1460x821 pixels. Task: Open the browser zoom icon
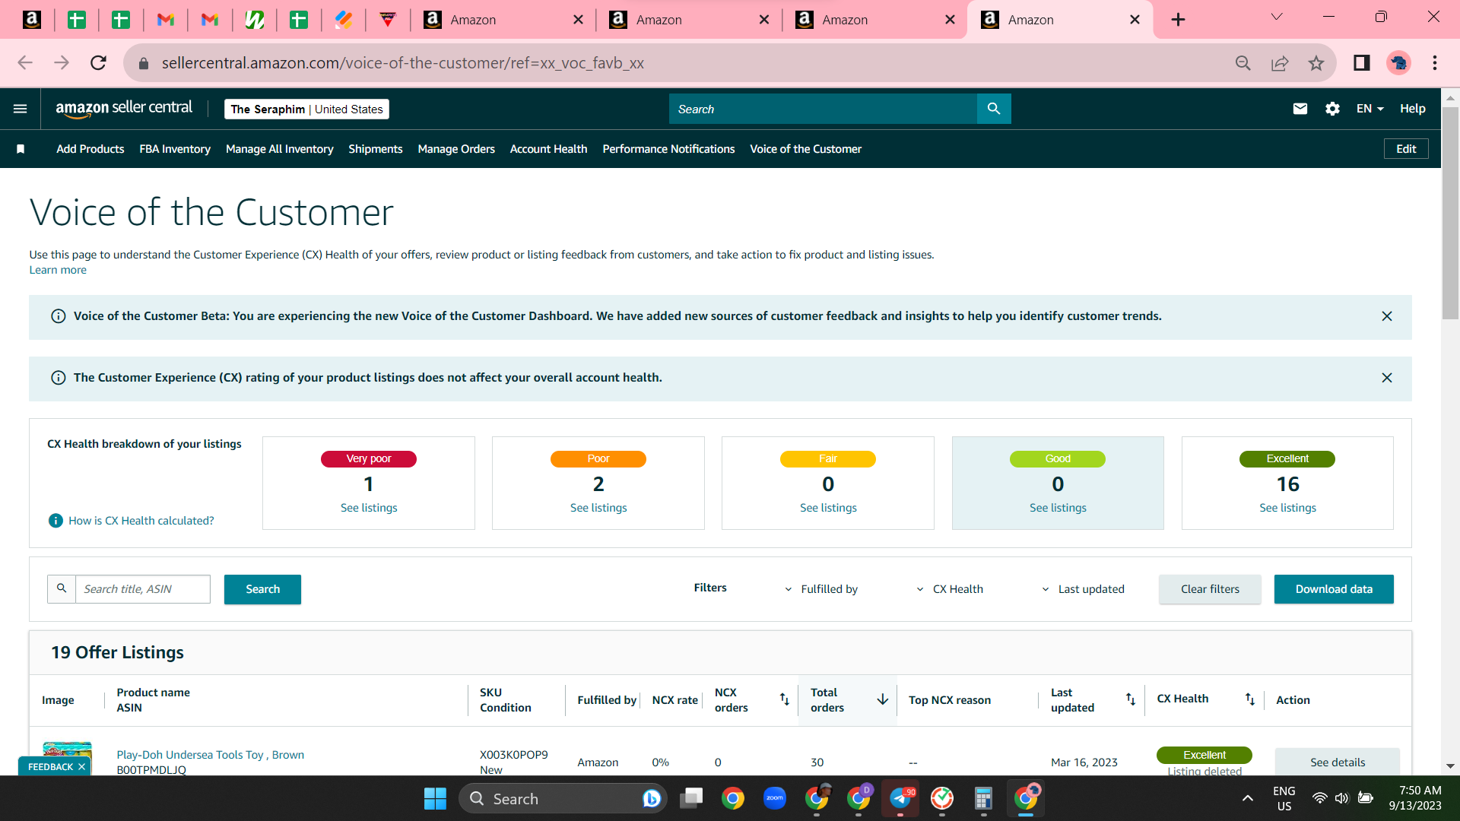pyautogui.click(x=1243, y=63)
